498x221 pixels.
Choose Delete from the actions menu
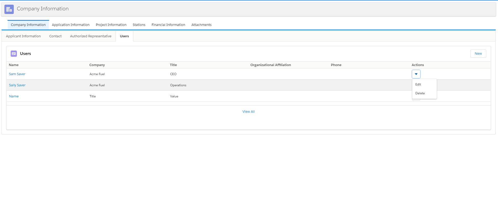(420, 93)
